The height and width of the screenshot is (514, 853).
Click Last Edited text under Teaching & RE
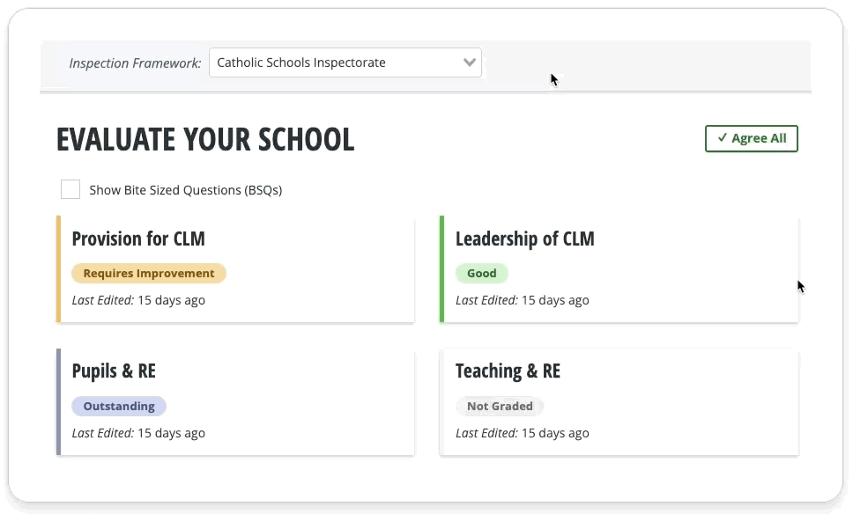pyautogui.click(x=522, y=433)
